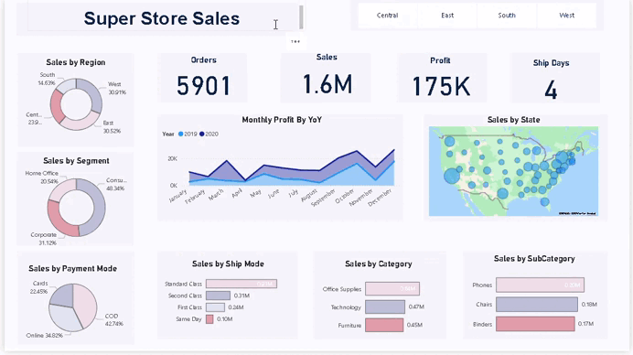Click the Sales by Region chart title
This screenshot has width=633, height=355.
point(76,62)
